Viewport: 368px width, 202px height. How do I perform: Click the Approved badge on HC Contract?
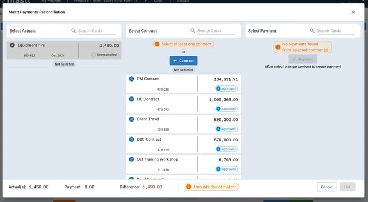coord(227,109)
